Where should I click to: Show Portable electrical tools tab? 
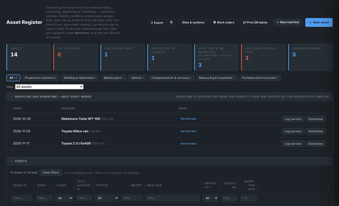coord(260,78)
